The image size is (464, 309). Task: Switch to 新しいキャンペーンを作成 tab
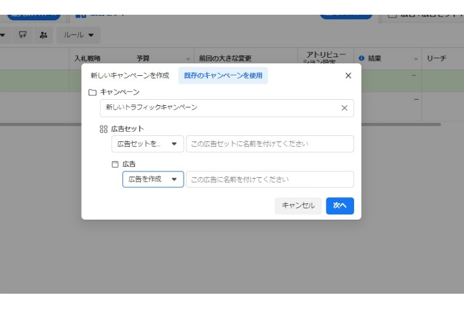130,76
